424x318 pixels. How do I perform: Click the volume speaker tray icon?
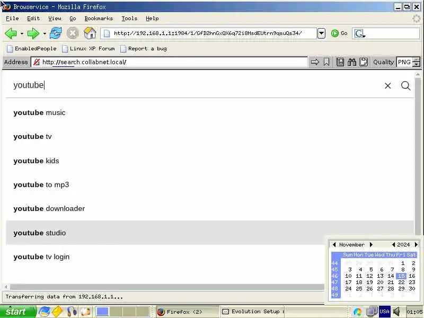(x=396, y=312)
